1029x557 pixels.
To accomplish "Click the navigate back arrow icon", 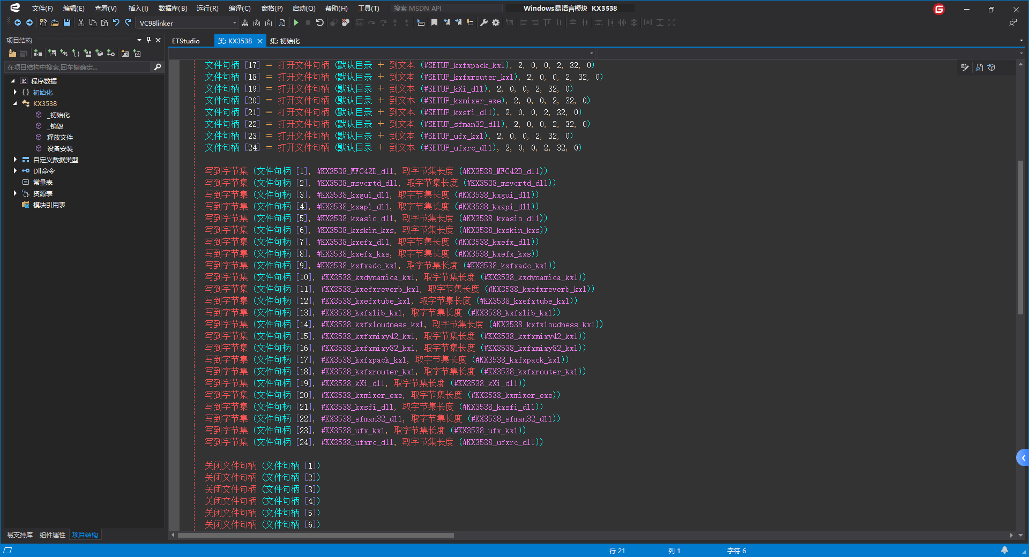I will tap(18, 22).
